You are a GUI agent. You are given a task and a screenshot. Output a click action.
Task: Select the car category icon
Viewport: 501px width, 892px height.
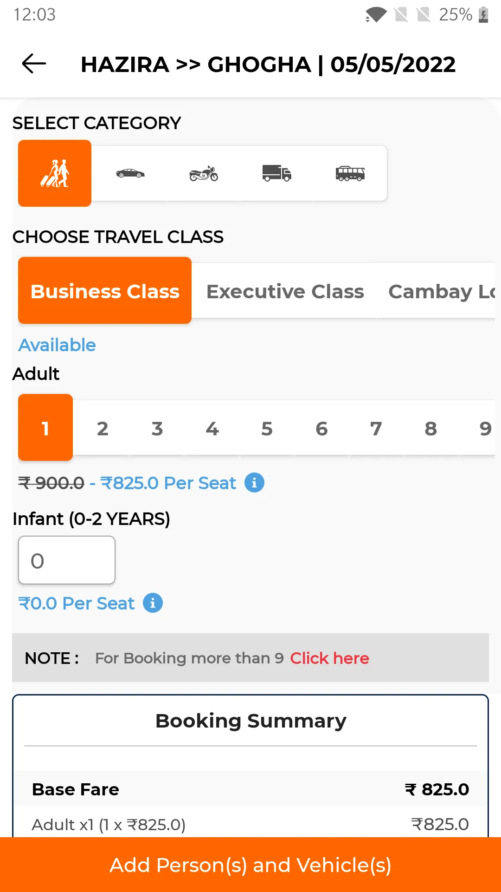point(130,173)
